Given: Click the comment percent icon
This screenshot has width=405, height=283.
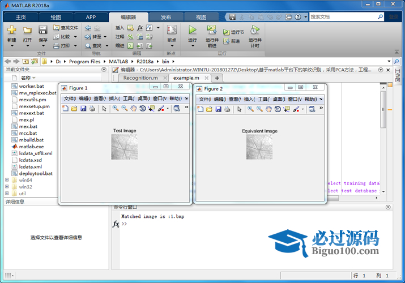Looking at the screenshot, I should coord(130,37).
